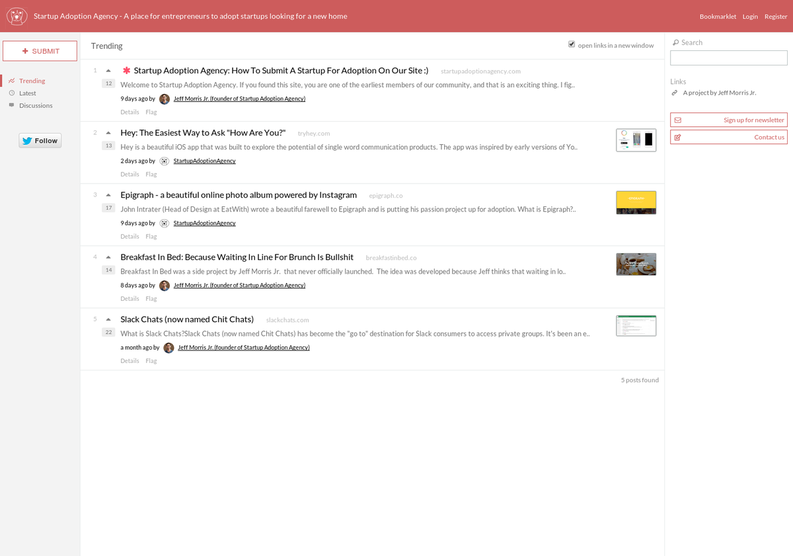Open Details for the Hey post

pyautogui.click(x=130, y=175)
